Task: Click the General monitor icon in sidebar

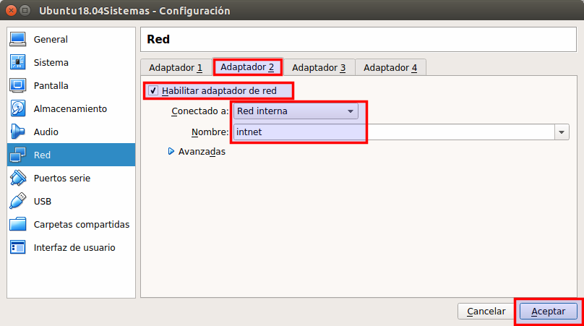Action: [x=18, y=39]
